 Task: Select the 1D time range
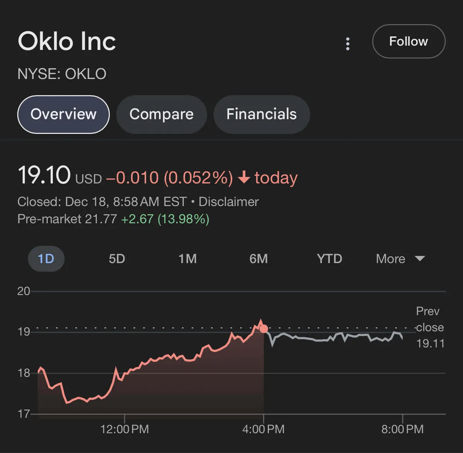(46, 259)
